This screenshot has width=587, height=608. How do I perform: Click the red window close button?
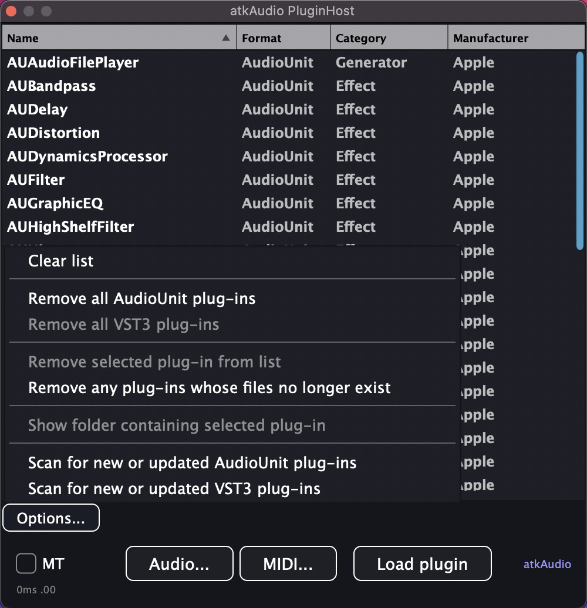click(x=11, y=11)
